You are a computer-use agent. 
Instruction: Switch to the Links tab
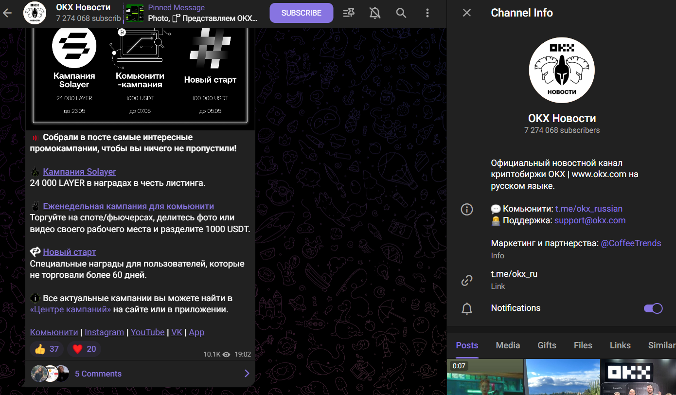[x=620, y=345]
